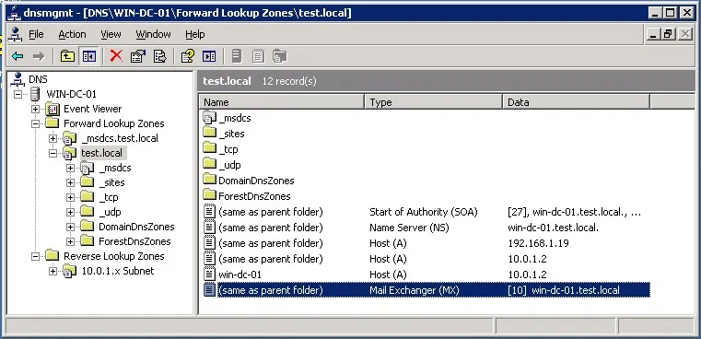Click the Back arrow toolbar icon
701x339 pixels.
click(x=18, y=56)
